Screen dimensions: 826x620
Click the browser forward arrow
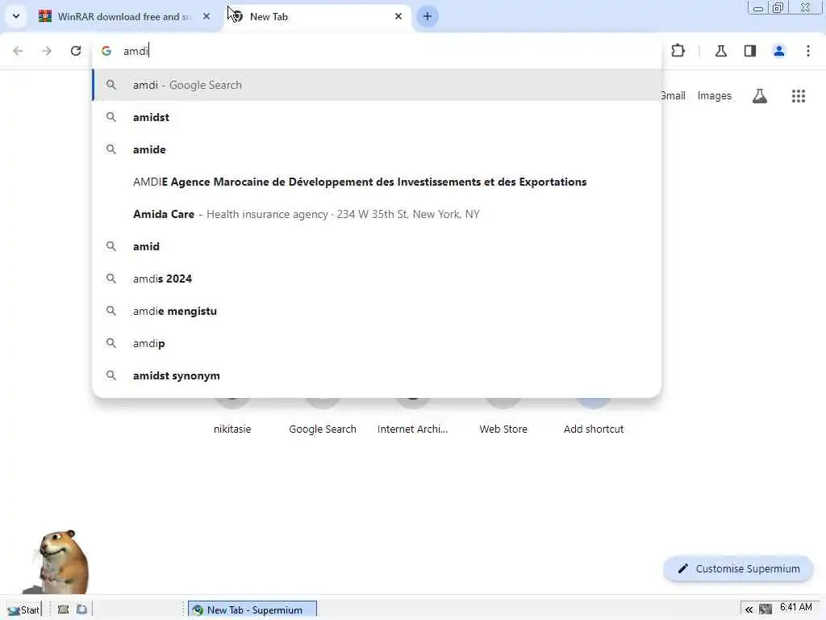[47, 51]
